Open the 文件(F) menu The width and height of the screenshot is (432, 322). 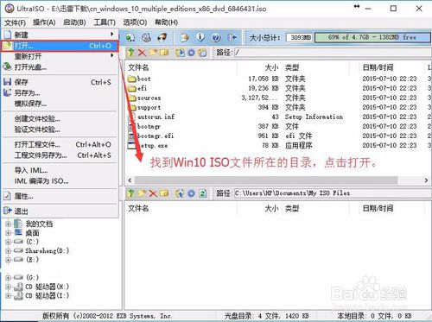(x=15, y=22)
